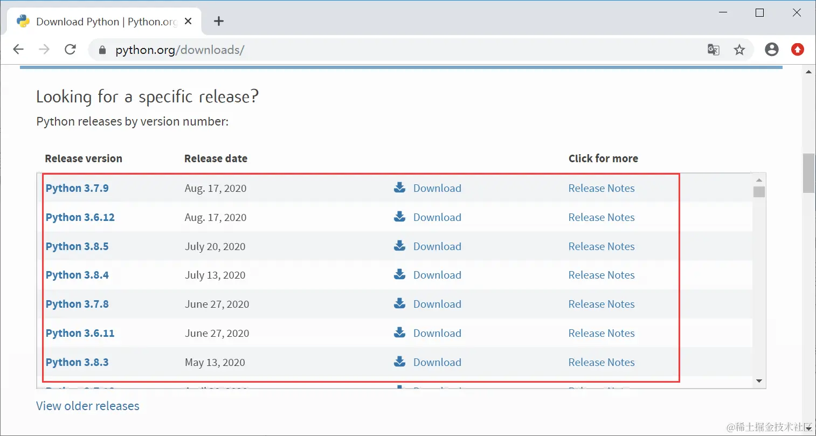This screenshot has width=816, height=436.
Task: Click the Aug. 17, 2020 date for Python 3.7.9
Action: point(216,188)
